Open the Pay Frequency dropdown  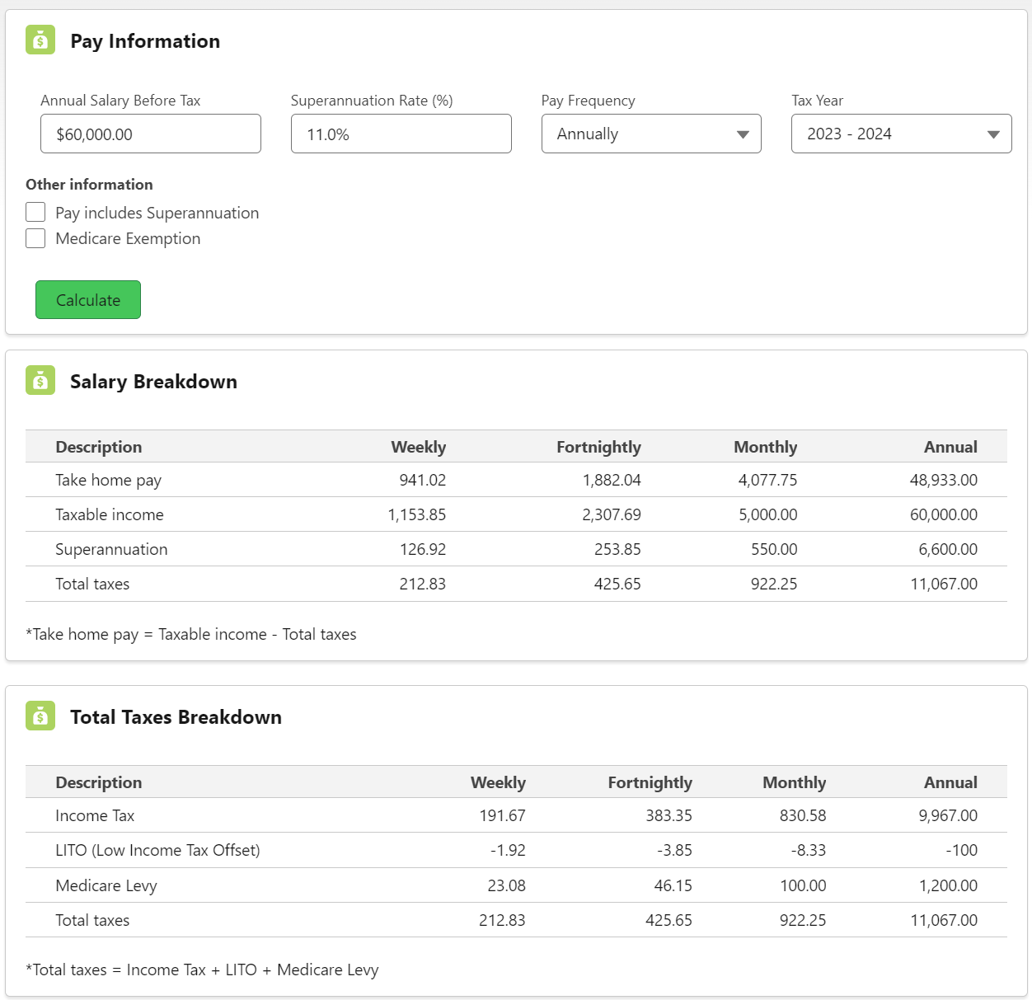pos(651,134)
